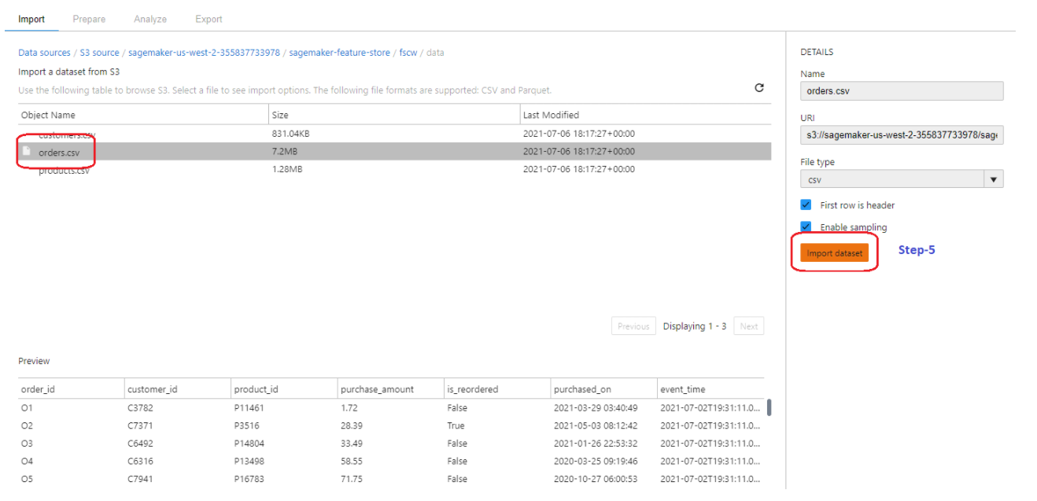Open the fscw breadcrumb folder
Screen dimensions: 1037x501
[408, 53]
